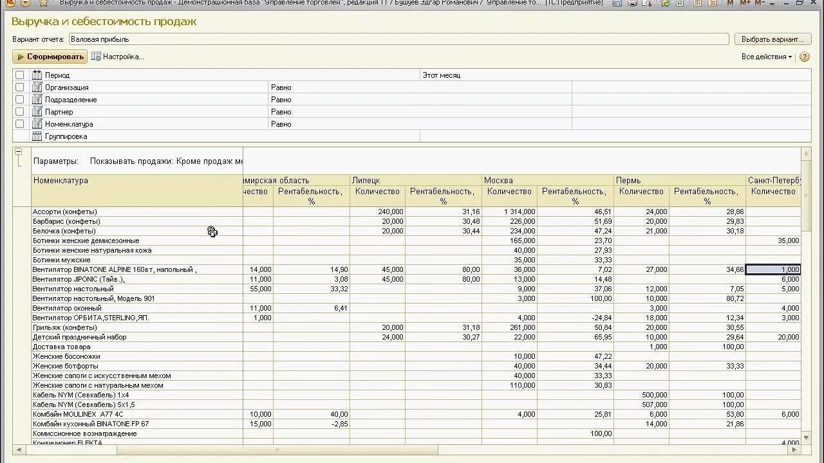The width and height of the screenshot is (824, 463).
Task: Click the 1 314,000 Moscow quantity cell
Action: (510, 212)
